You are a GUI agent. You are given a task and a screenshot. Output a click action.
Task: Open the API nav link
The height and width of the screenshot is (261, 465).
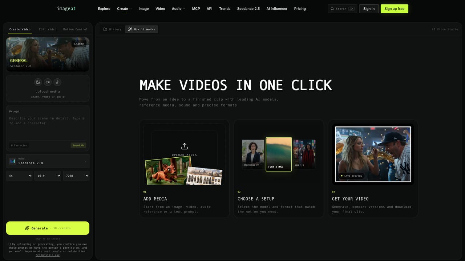[210, 9]
